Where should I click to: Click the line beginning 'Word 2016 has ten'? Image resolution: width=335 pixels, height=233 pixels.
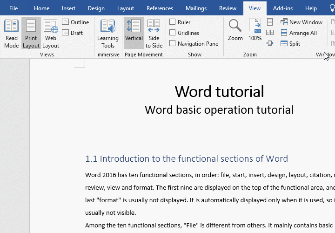210,175
